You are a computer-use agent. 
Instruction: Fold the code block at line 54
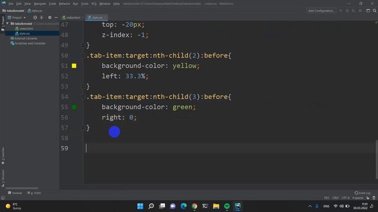pyautogui.click(x=83, y=97)
